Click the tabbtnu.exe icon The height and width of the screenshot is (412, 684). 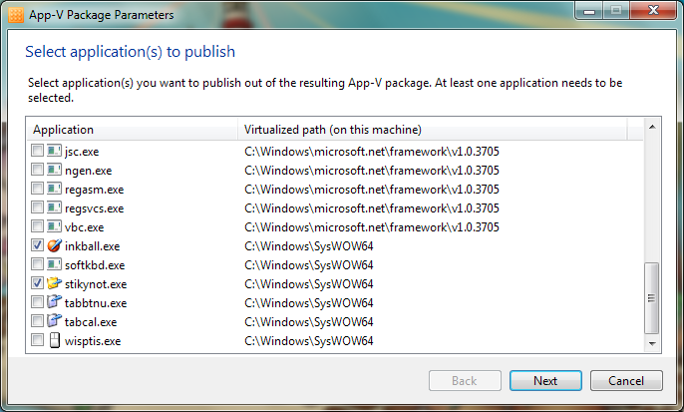point(54,302)
